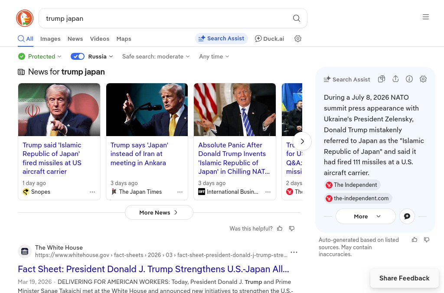Image resolution: width=444 pixels, height=293 pixels.
Task: Switch to the Maps tab
Action: click(124, 39)
